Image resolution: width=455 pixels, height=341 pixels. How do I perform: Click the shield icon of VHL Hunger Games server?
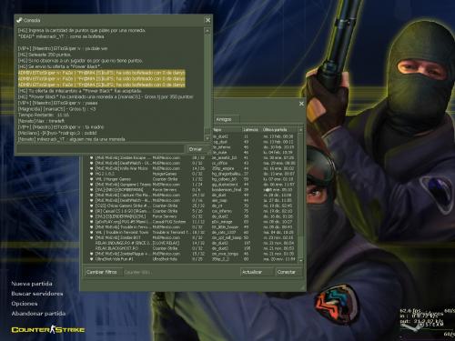click(91, 179)
